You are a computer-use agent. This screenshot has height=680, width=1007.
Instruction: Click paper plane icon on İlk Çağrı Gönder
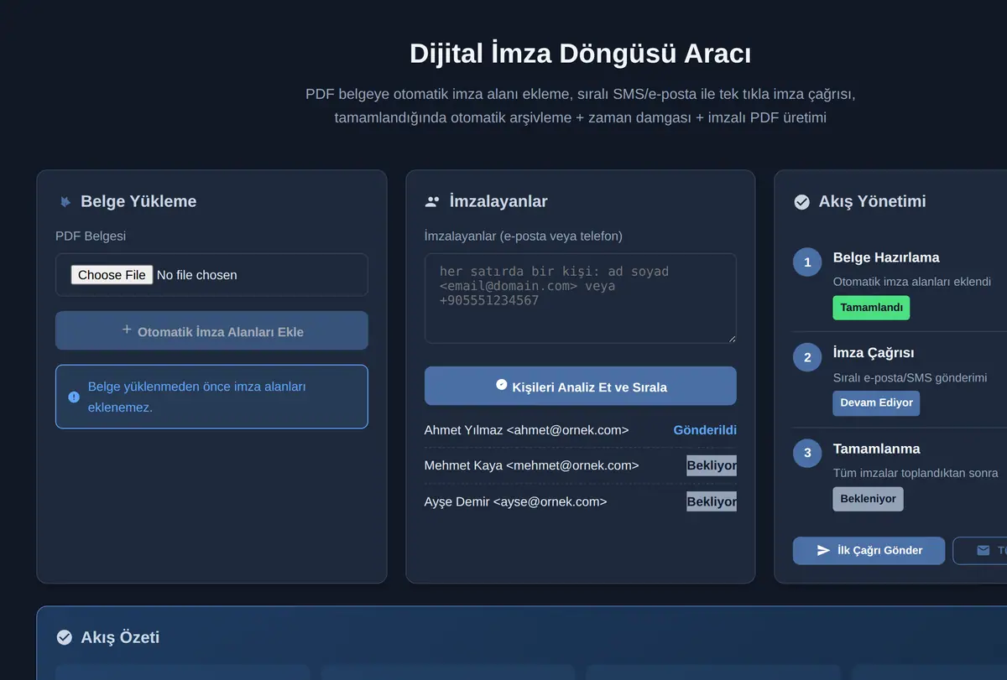click(823, 551)
